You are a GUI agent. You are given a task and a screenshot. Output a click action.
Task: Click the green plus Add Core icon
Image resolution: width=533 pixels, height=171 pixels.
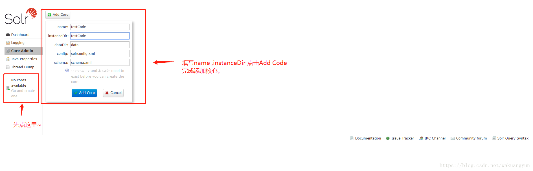click(x=49, y=15)
